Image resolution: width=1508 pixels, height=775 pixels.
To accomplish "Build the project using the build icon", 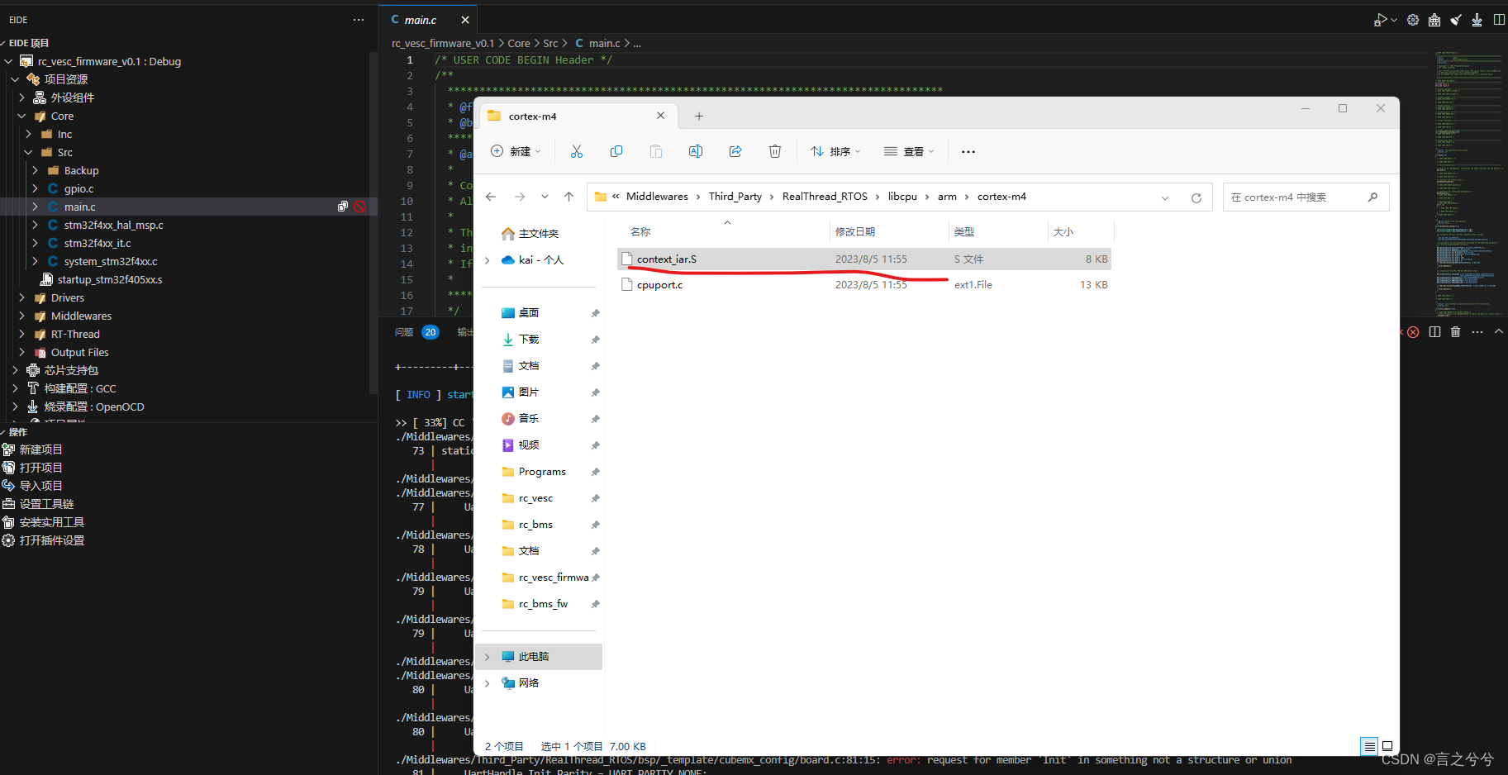I will pyautogui.click(x=1435, y=19).
